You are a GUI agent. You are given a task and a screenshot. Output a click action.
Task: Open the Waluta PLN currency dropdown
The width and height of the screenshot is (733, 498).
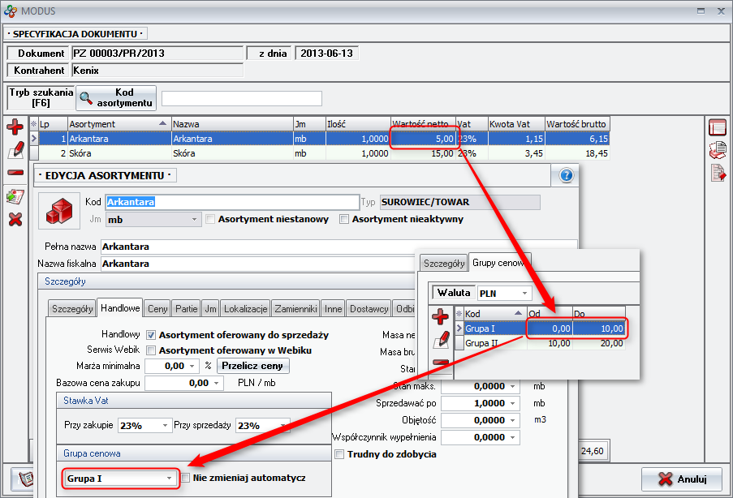pos(504,293)
